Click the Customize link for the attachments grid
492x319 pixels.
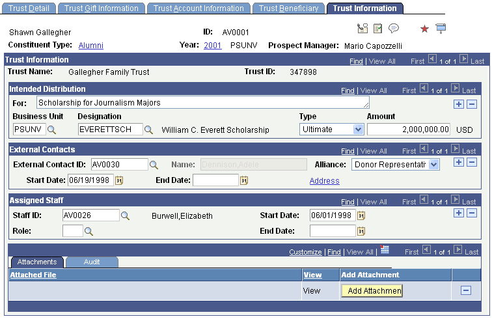pos(305,252)
